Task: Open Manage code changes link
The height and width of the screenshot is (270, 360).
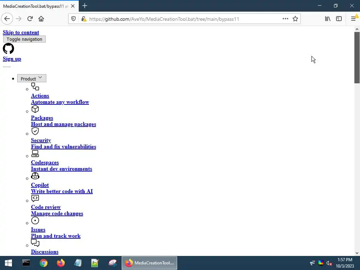Action: click(x=57, y=213)
